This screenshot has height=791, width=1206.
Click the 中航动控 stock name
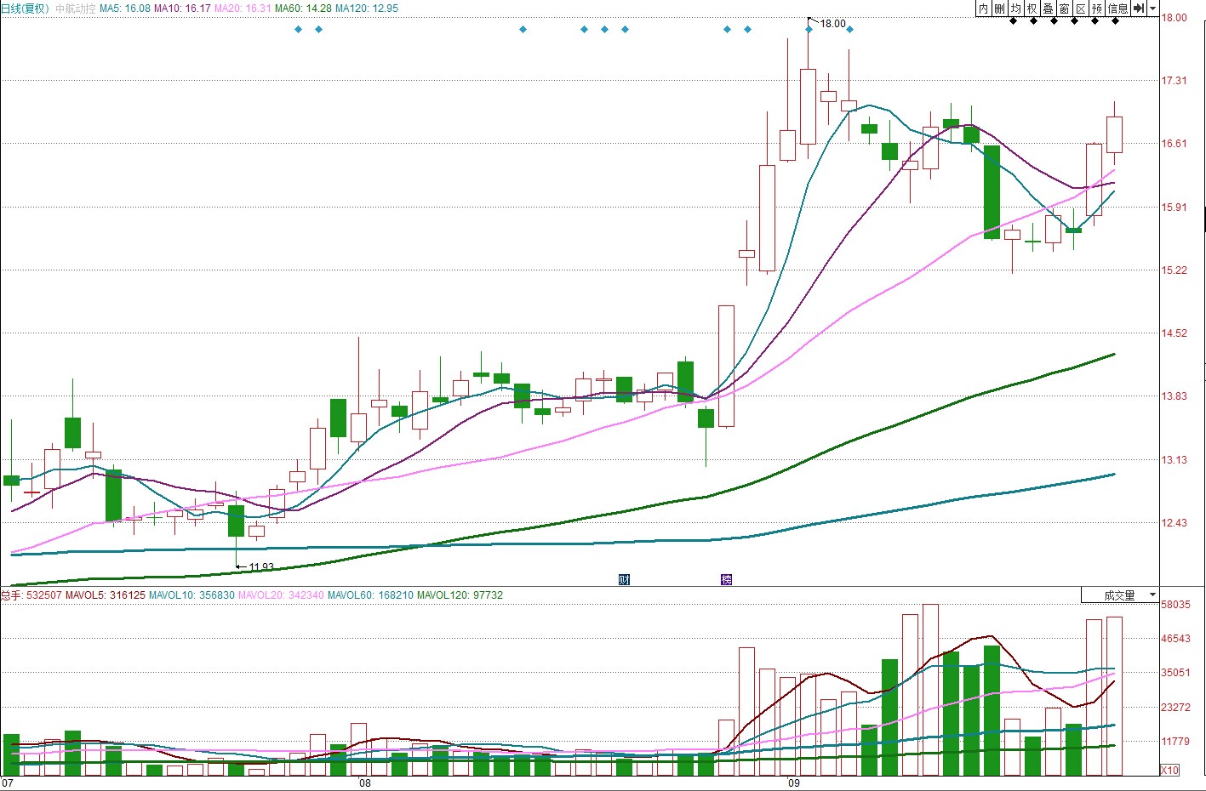(76, 9)
